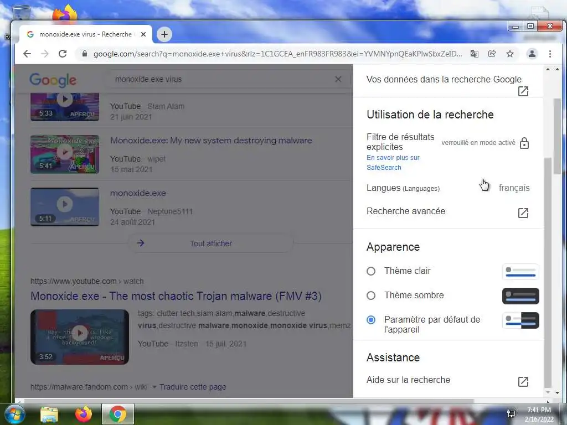Image resolution: width=567 pixels, height=425 pixels.
Task: Click the Google logo
Action: (53, 80)
